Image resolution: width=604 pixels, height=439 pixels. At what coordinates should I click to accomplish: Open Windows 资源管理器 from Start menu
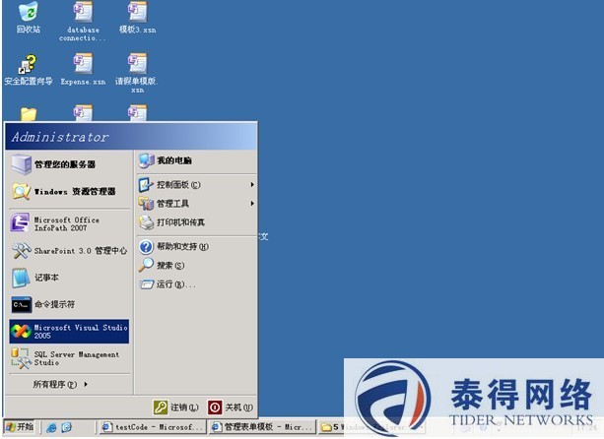[x=69, y=191]
